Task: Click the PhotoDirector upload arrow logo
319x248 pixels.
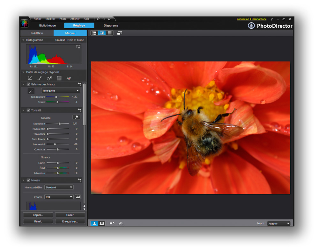Action: pos(251,25)
